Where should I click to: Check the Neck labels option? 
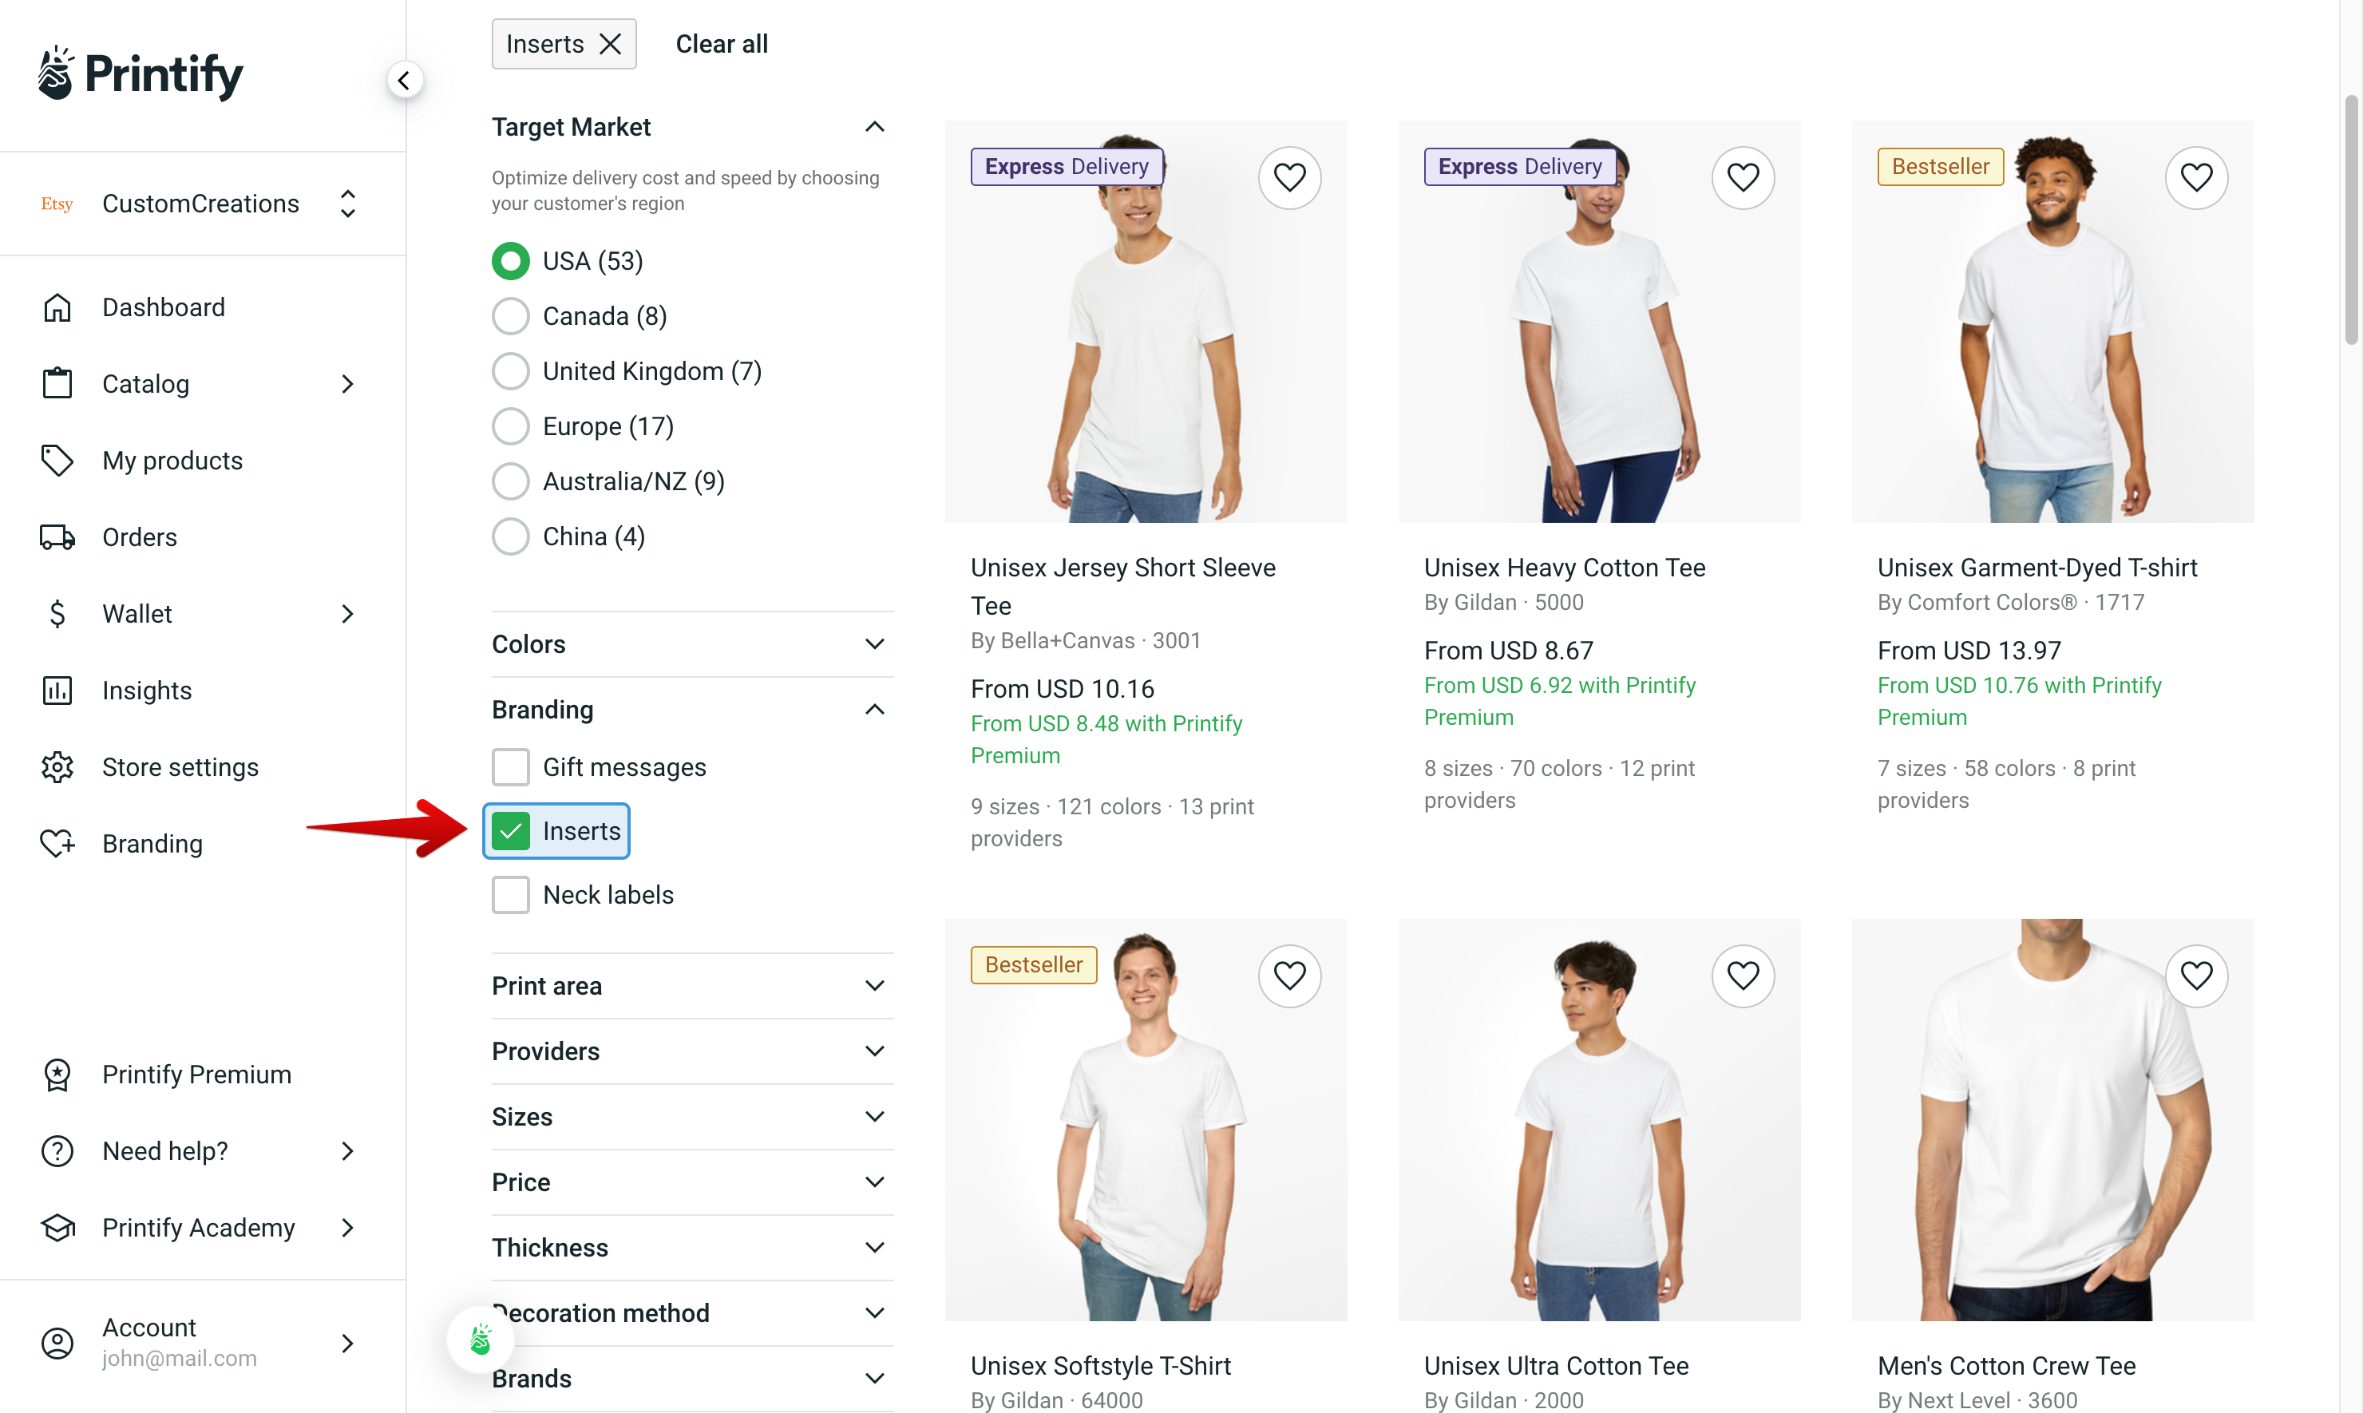pyautogui.click(x=510, y=893)
